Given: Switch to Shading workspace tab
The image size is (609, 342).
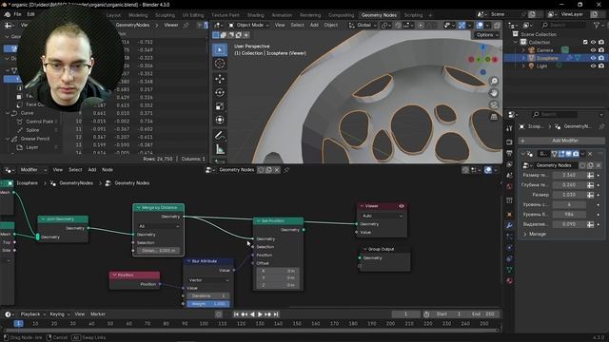Looking at the screenshot, I should [256, 15].
